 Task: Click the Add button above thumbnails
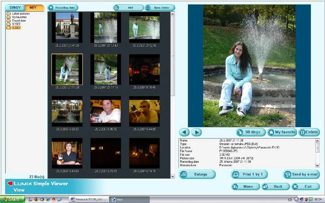click(128, 7)
